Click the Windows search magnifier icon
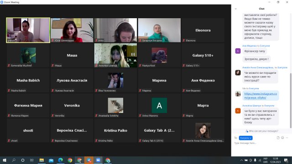The height and width of the screenshot is (164, 292). 14,160
